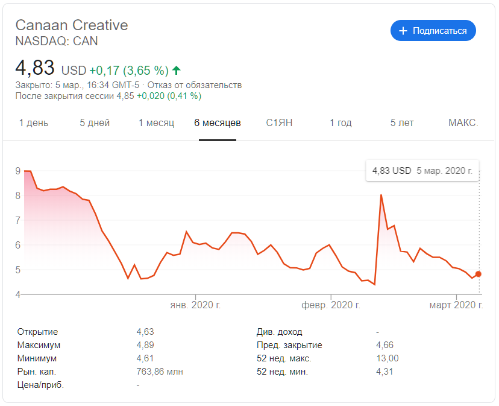
Task: Click the red data point on chart
Action: [x=479, y=274]
